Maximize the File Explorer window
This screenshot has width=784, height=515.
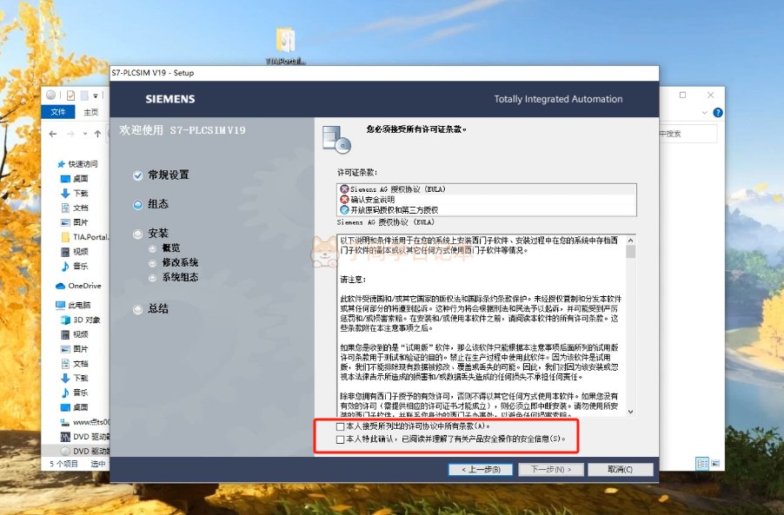click(682, 95)
